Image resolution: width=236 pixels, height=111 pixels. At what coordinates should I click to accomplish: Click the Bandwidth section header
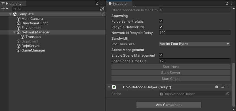point(120,39)
